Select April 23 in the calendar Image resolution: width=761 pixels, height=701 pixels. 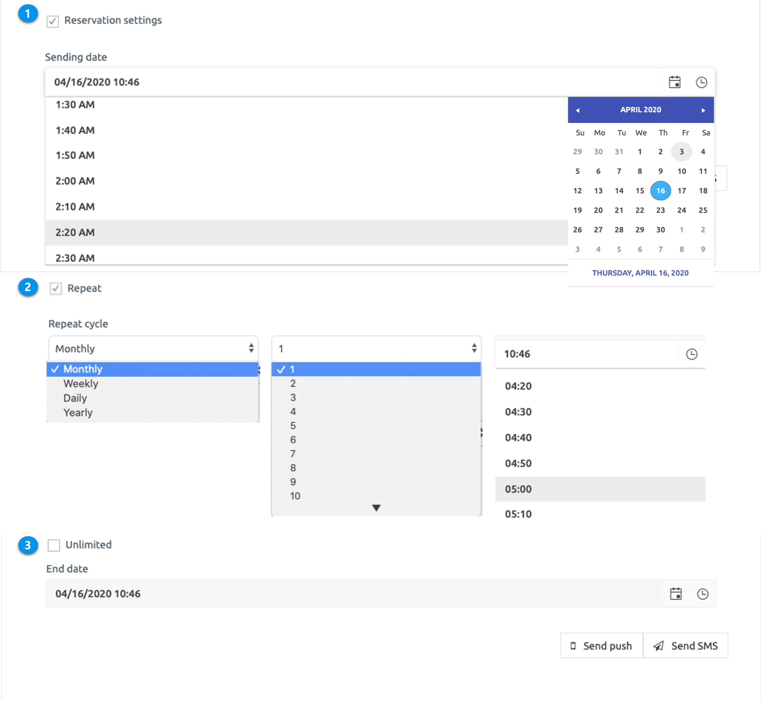[x=661, y=210]
